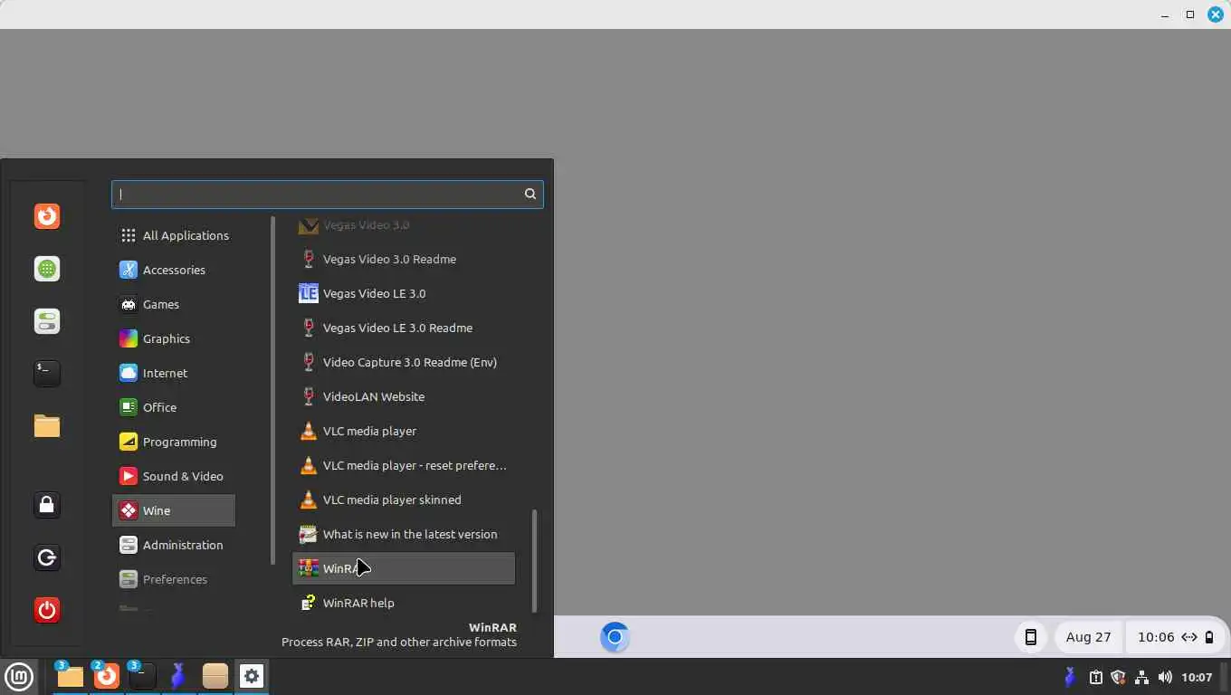Open Files from the taskbar
1231x695 pixels.
[x=70, y=676]
